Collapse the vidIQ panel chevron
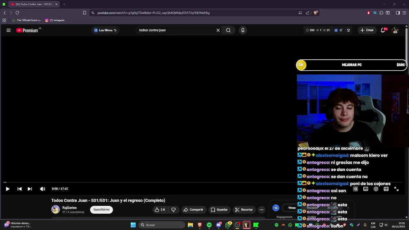 coord(348,208)
